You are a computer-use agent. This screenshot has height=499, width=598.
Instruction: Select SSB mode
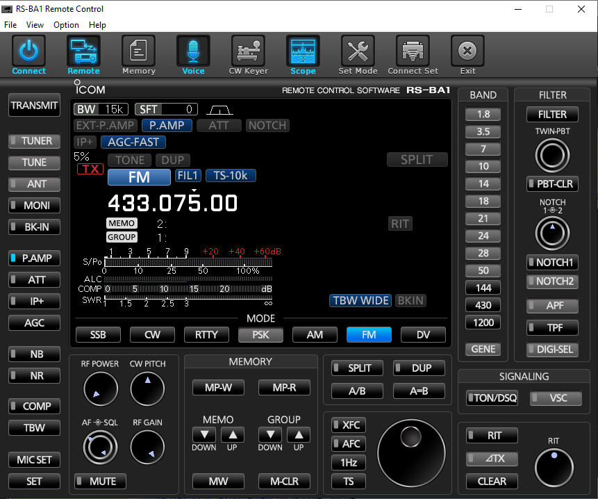(98, 335)
